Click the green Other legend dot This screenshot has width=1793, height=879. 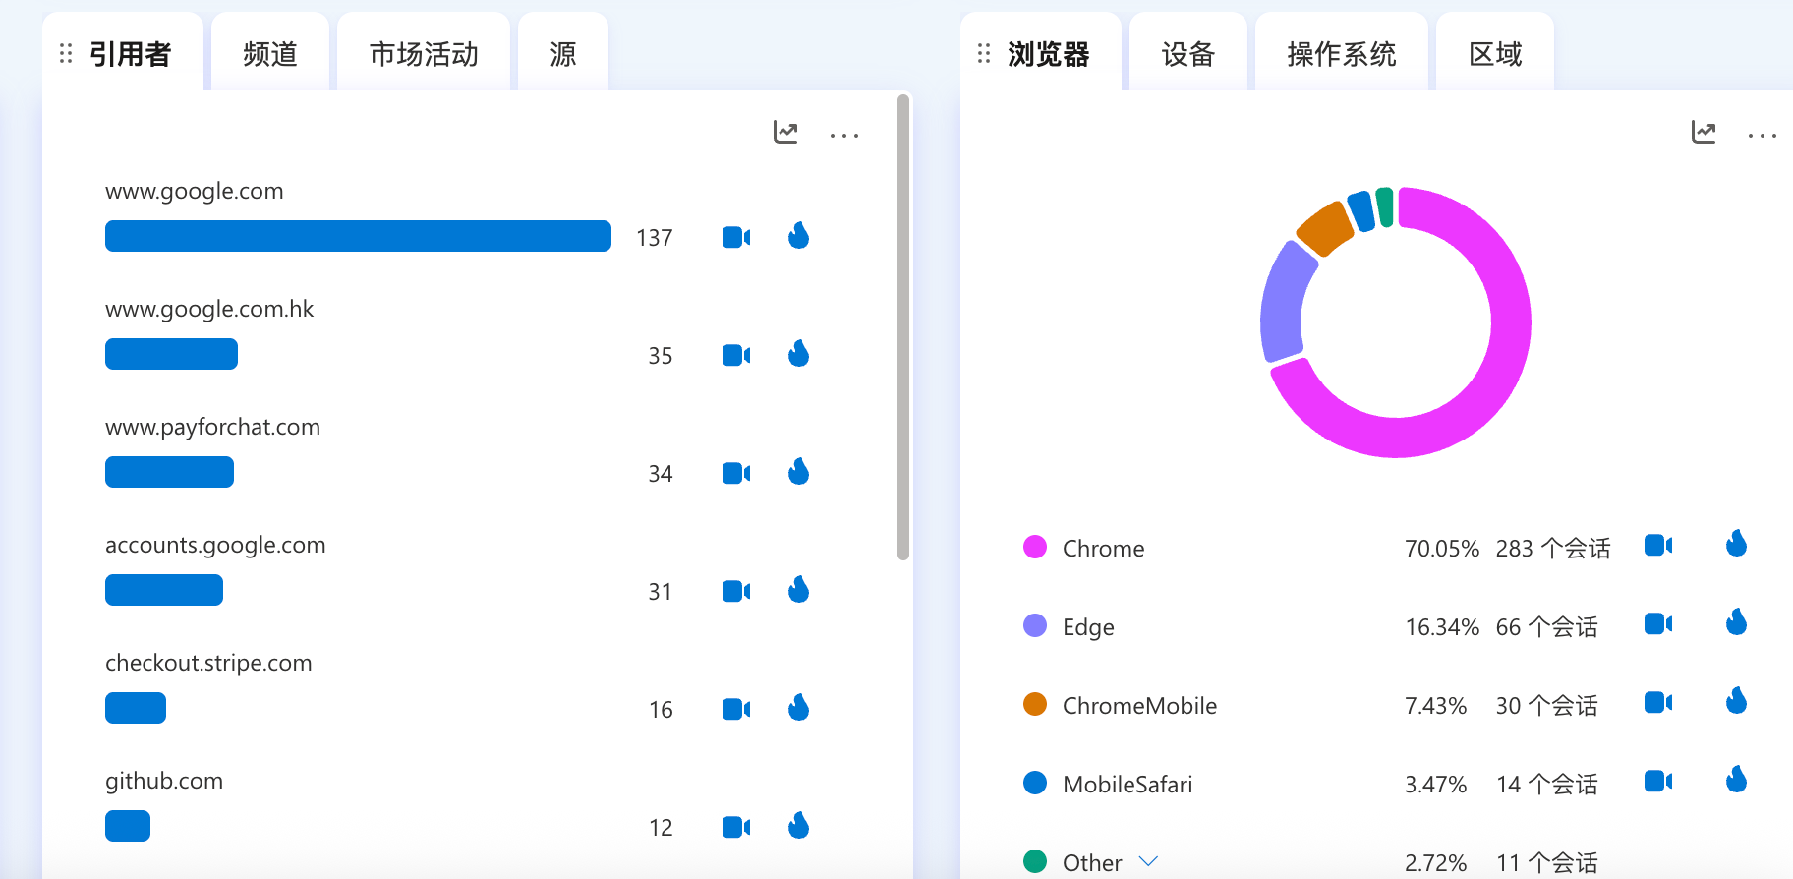pos(1035,861)
